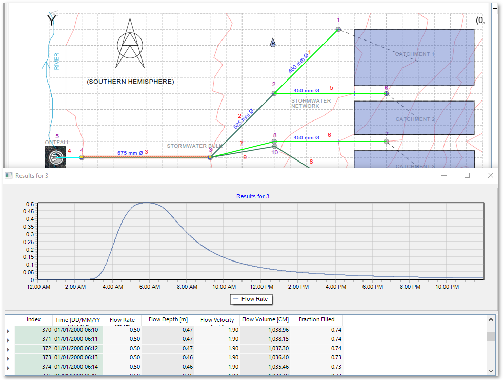
Task: Click the 525 mm Ø pipe label
Action: click(x=244, y=119)
